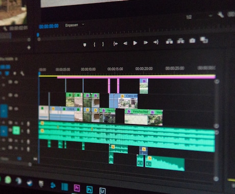Image resolution: width=235 pixels, height=194 pixels.
Task: Select the Verschachtelt nested clip with white thumbnail
Action: tap(136, 117)
